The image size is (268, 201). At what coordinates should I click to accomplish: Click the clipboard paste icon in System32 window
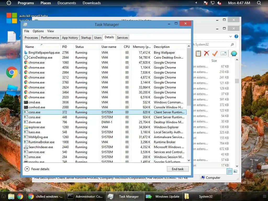pos(198,53)
